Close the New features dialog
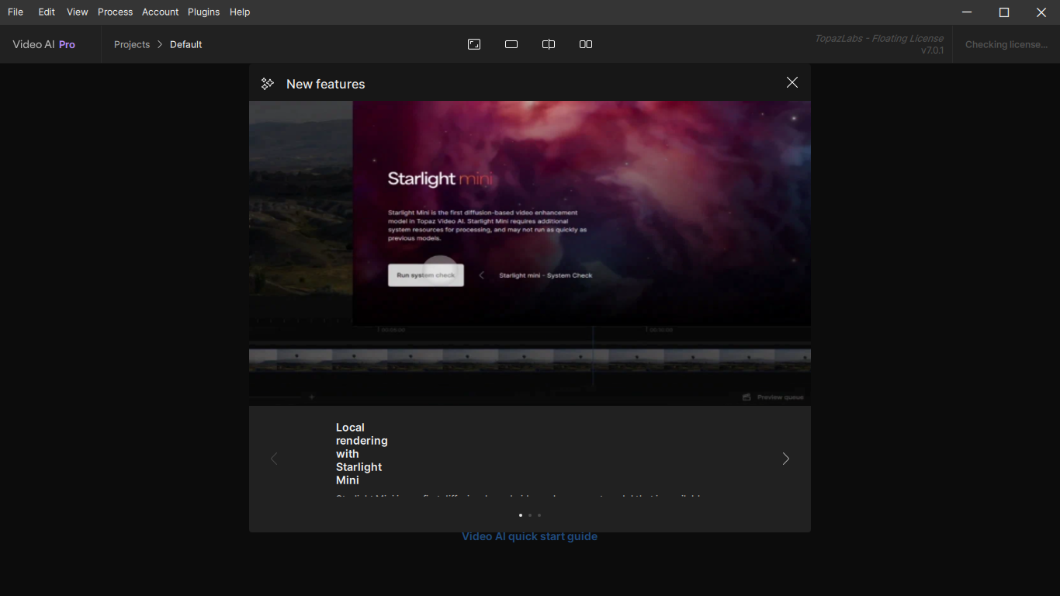Image resolution: width=1060 pixels, height=596 pixels. click(792, 82)
